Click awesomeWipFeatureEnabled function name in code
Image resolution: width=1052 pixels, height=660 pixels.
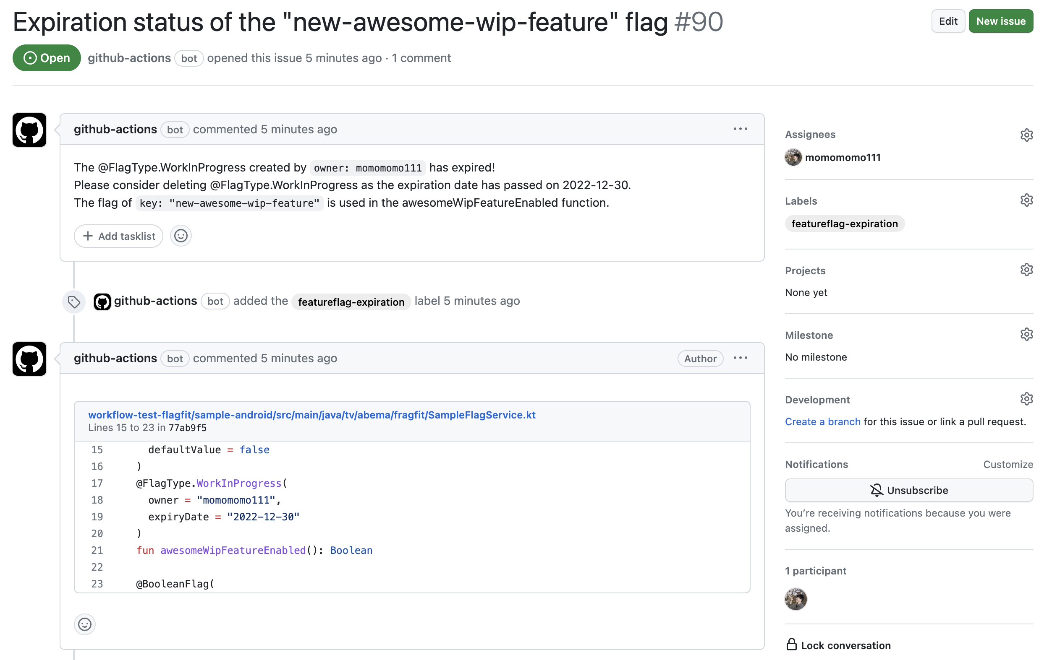click(x=233, y=551)
